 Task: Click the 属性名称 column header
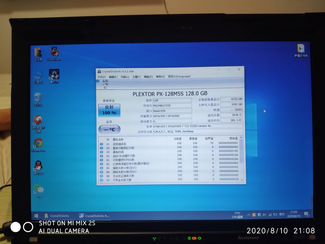[x=118, y=139]
